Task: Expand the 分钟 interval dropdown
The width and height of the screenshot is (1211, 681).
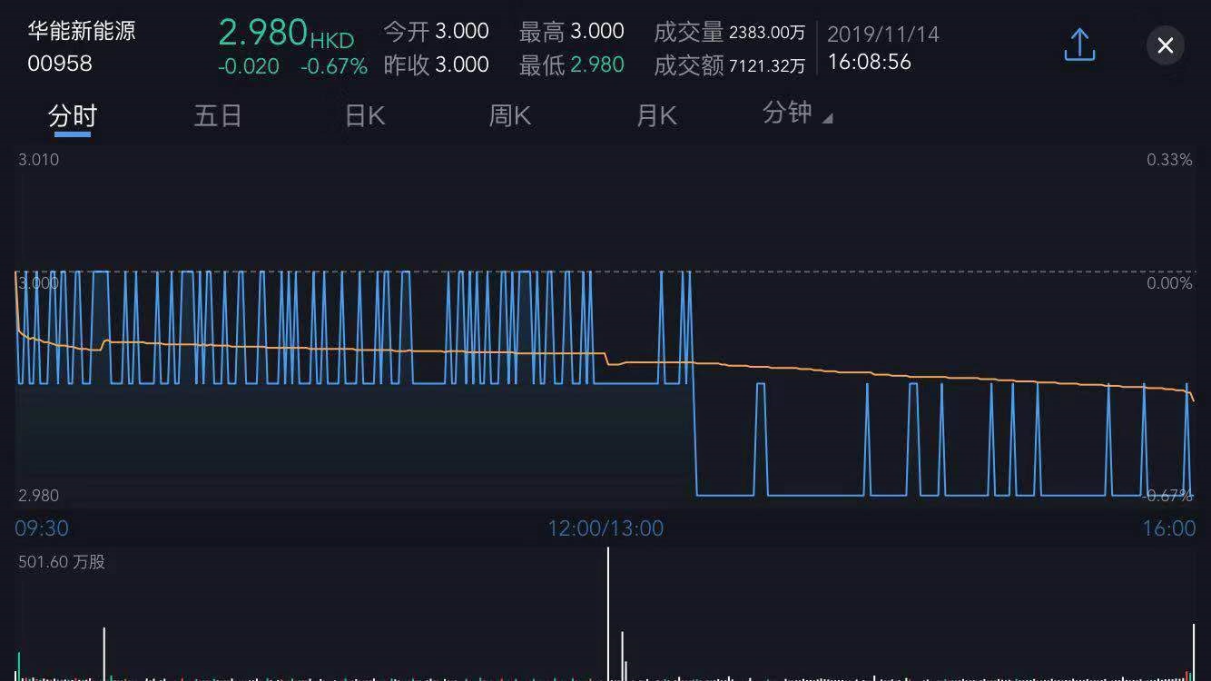Action: (797, 113)
